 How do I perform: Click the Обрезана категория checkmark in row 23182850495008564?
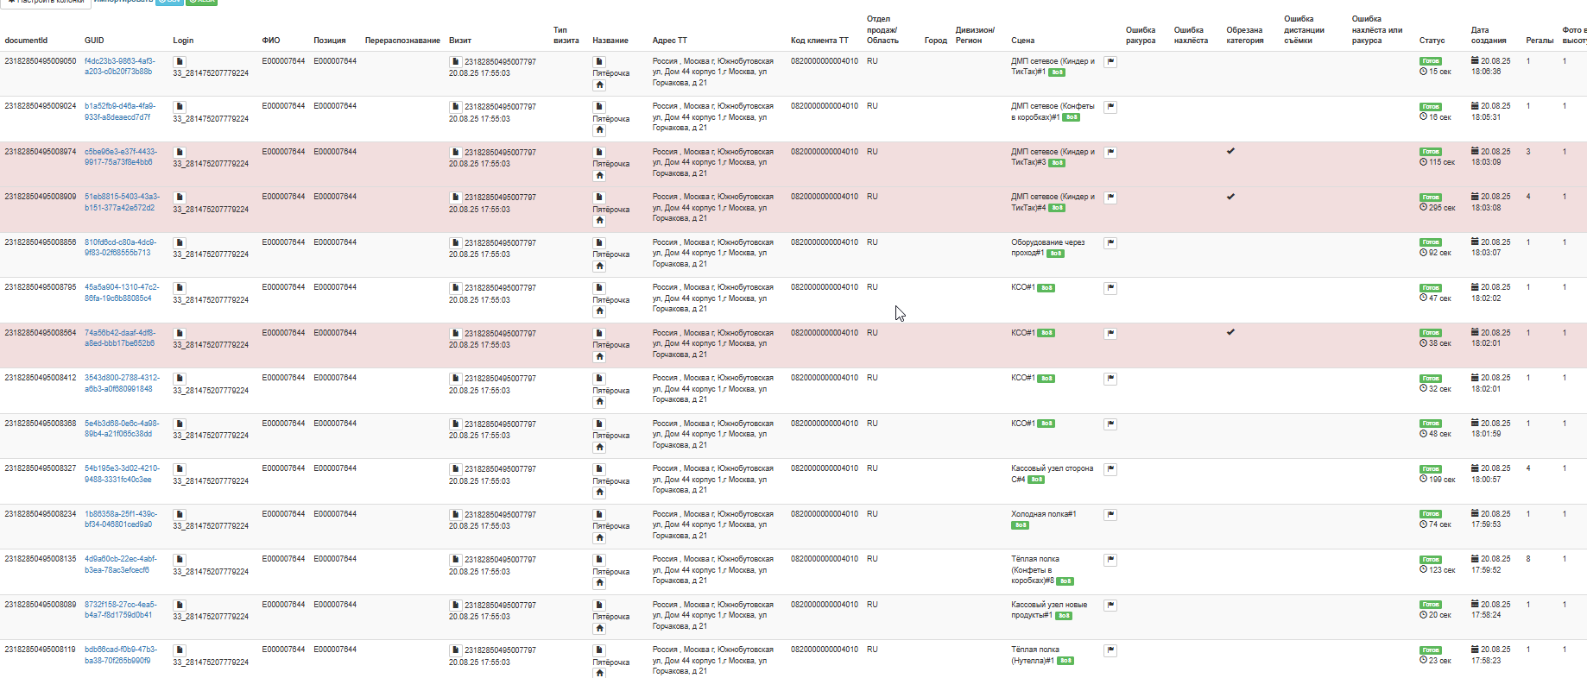[x=1230, y=332]
